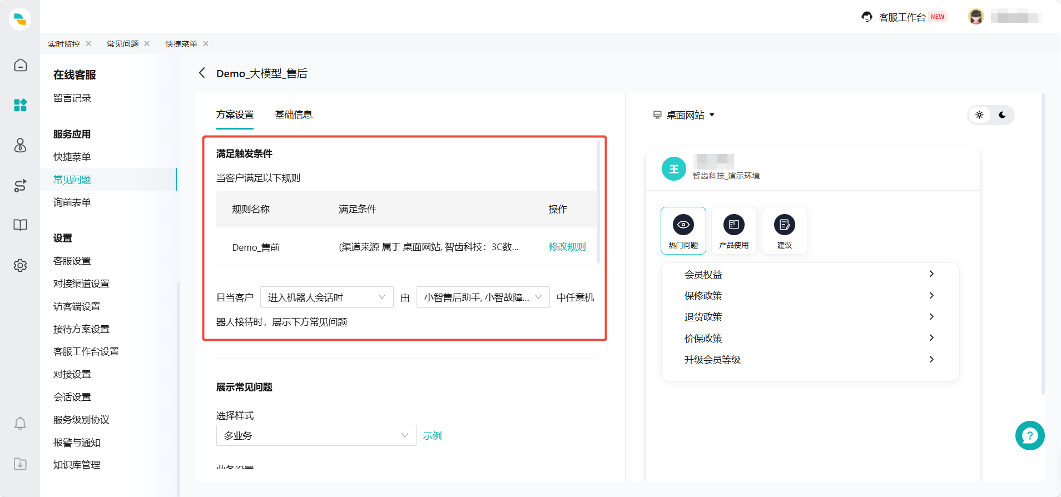
Task: Open the 多业务 style dropdown
Action: 316,435
